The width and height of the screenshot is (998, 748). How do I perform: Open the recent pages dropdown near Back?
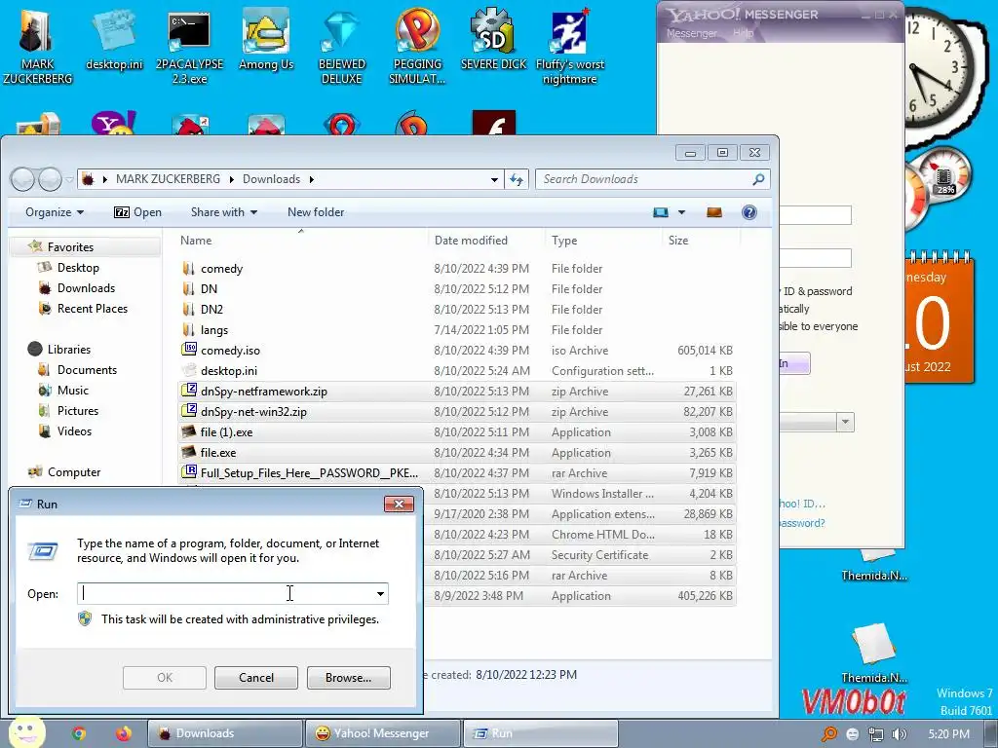pyautogui.click(x=69, y=179)
